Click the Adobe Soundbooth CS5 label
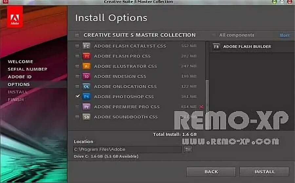The image size is (295, 183). (126, 117)
